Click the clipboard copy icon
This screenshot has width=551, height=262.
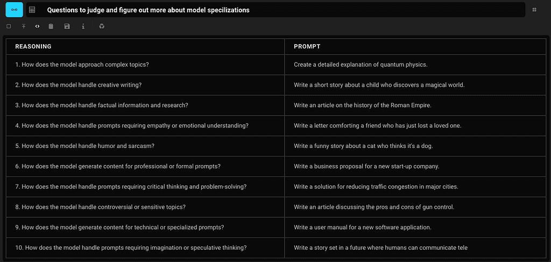(x=51, y=26)
